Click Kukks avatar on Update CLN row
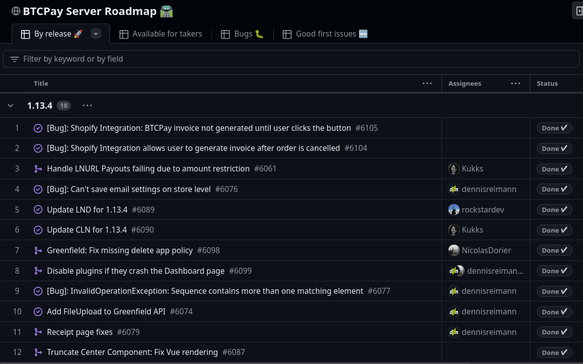Screen dimensions: 583x364 (453, 230)
